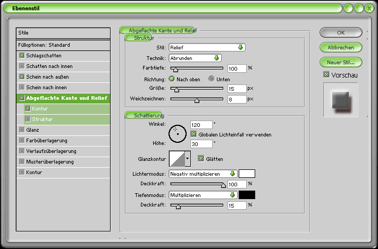
Task: Open the Tiefenmodus blend mode dropdown
Action: (x=203, y=195)
